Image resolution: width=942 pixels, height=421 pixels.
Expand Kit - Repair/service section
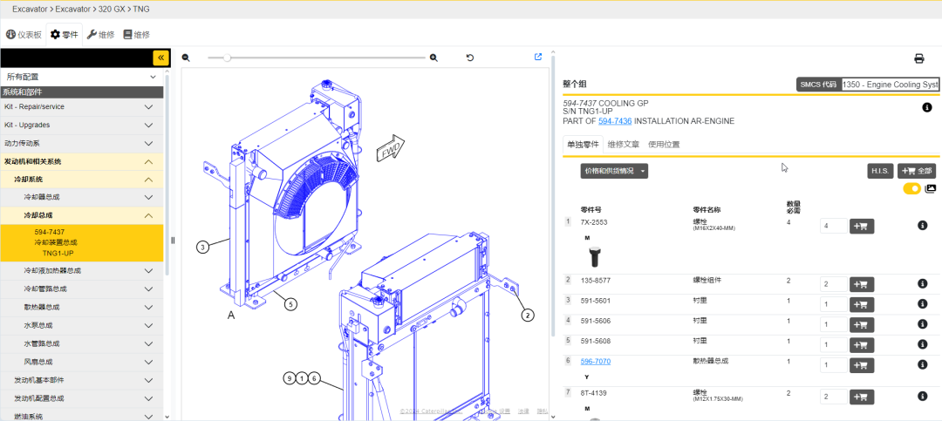pyautogui.click(x=82, y=107)
